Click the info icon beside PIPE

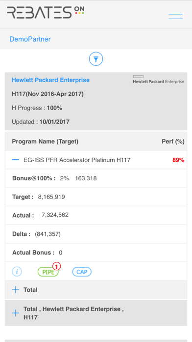click(x=17, y=272)
